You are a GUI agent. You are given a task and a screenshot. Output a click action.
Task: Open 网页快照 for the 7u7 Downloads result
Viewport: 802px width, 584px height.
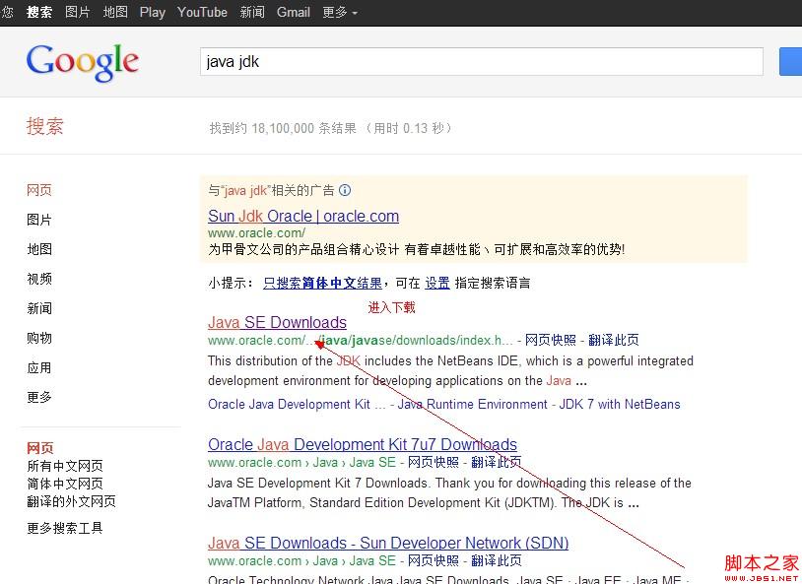434,462
